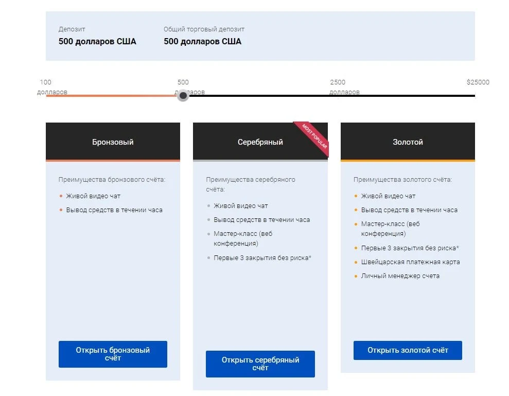This screenshot has width=509, height=396.
Task: Select 'Открыть золотой счёт' button
Action: (408, 350)
